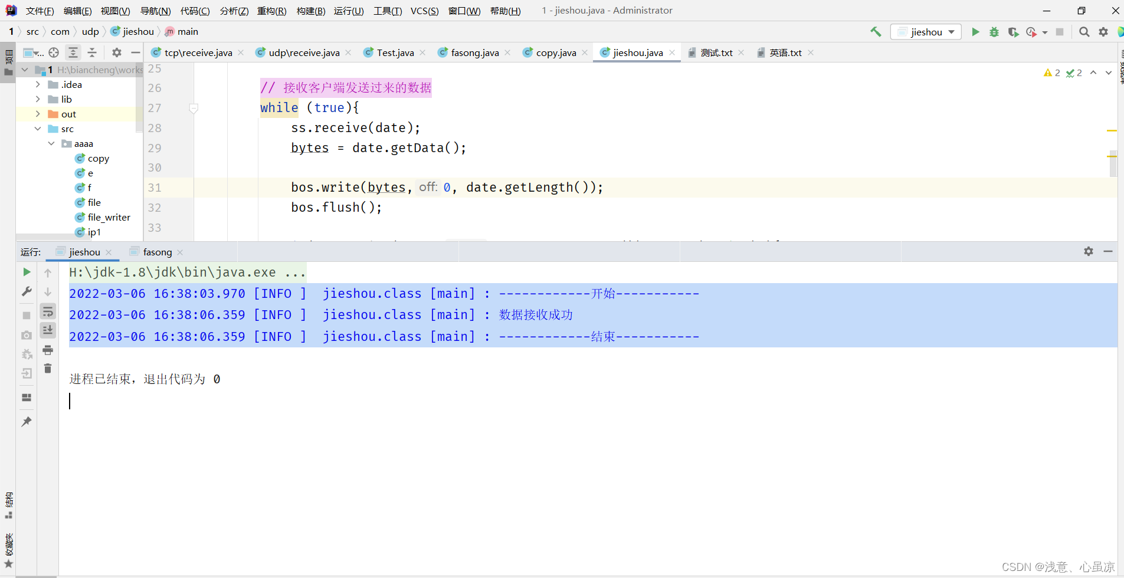Collapse all in project tree toolbar
1124x578 pixels.
coord(92,52)
